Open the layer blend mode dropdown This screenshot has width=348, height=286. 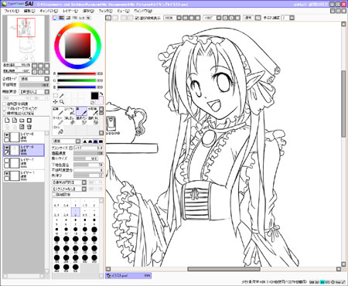tap(34, 79)
